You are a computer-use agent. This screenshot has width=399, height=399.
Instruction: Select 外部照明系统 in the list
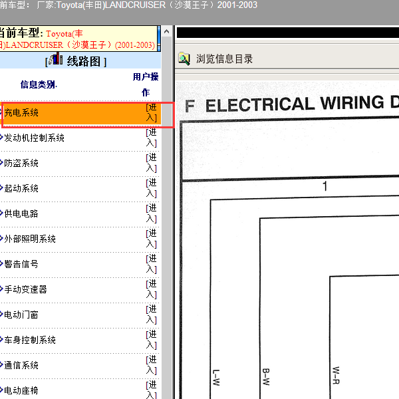[x=30, y=239]
